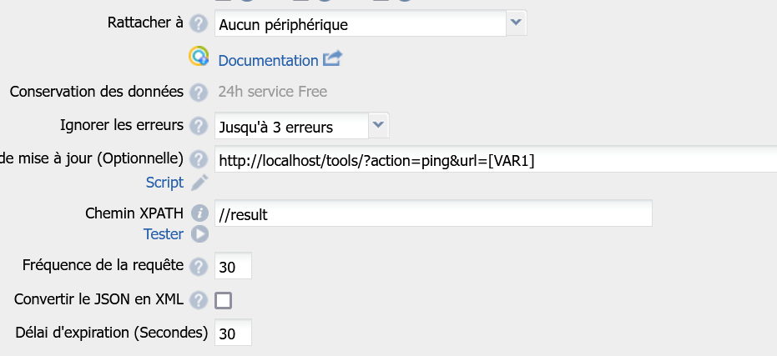This screenshot has height=356, width=777.
Task: Expand the Jusqu'à 3 erreurs dropdown arrow
Action: [x=379, y=125]
